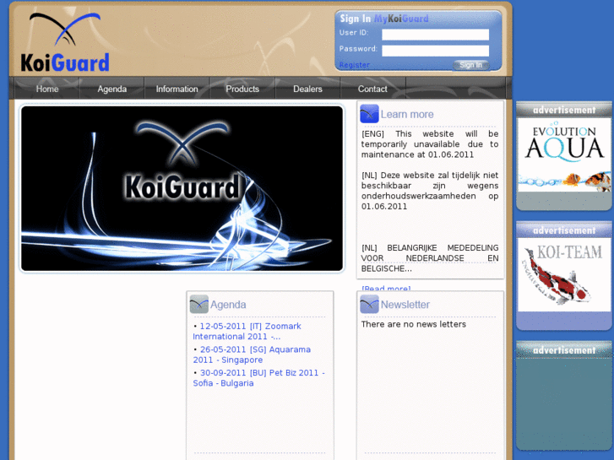Click the Newsletter panel icon
This screenshot has height=460, width=614.
(x=369, y=304)
